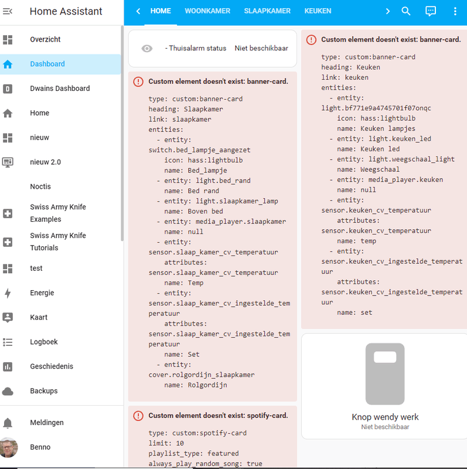
Task: Switch to the Slaapkamer tab
Action: pos(267,11)
